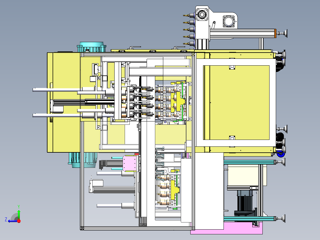Click the 'Z' label on the triad
This screenshot has width=320, height=240.
(x=6, y=220)
